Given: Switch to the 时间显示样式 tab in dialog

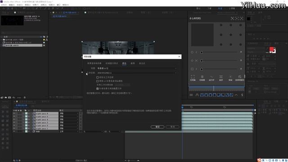Looking at the screenshot, I should [x=112, y=63].
